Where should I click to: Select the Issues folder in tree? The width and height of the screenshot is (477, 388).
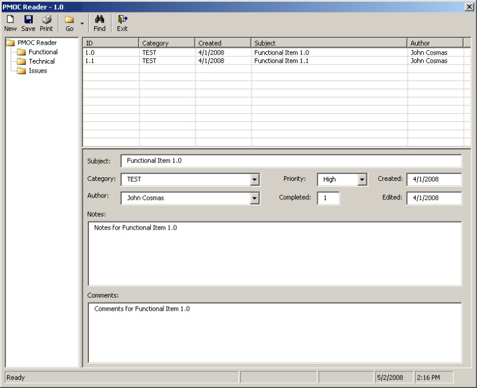[x=38, y=71]
